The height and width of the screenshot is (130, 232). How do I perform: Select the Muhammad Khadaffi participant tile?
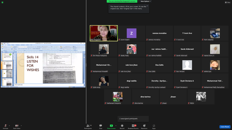[x=104, y=65]
